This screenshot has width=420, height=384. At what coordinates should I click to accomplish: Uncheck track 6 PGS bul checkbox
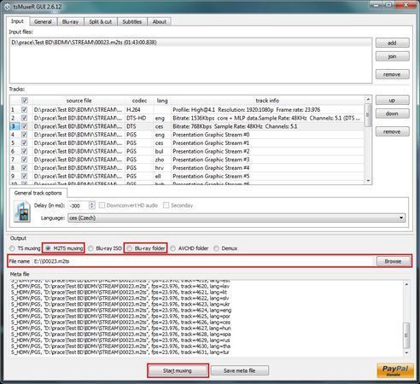pyautogui.click(x=25, y=151)
